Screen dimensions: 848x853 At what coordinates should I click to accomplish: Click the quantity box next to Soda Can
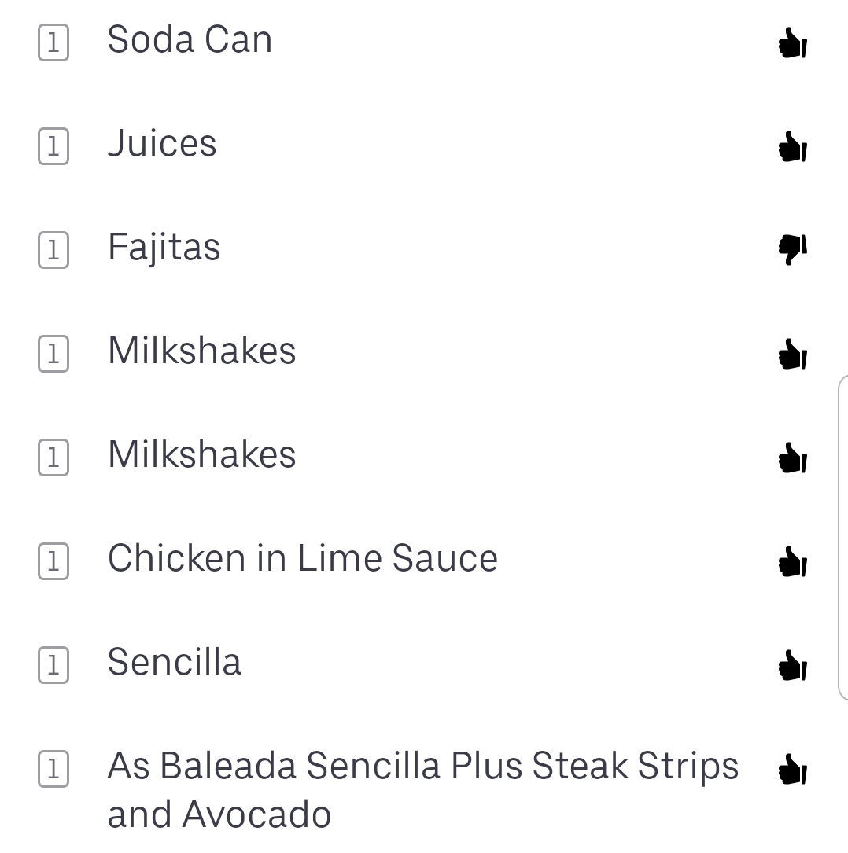pyautogui.click(x=53, y=42)
